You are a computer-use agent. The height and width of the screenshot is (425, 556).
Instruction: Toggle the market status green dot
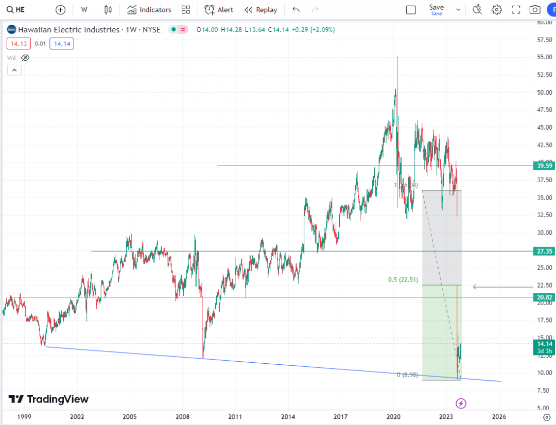click(173, 29)
